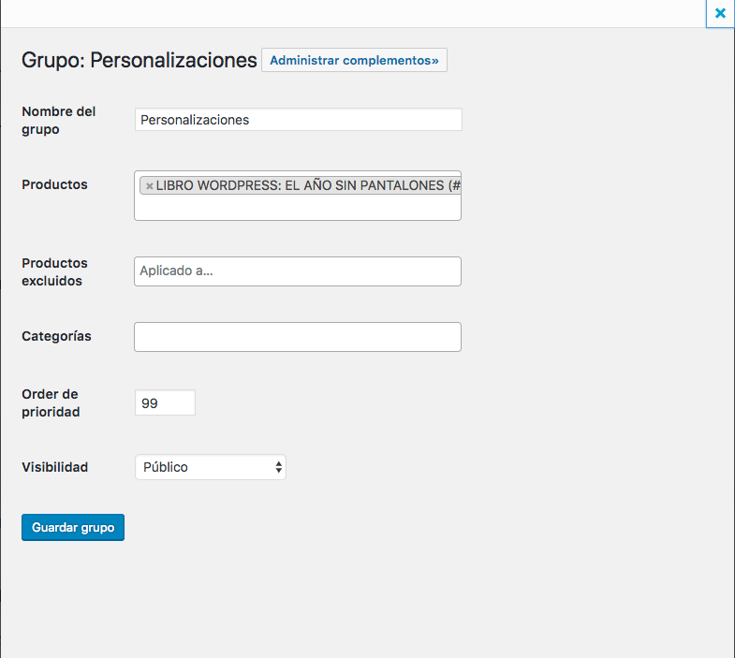This screenshot has height=658, width=735.
Task: Click the Visibilidad label
Action: coord(54,466)
